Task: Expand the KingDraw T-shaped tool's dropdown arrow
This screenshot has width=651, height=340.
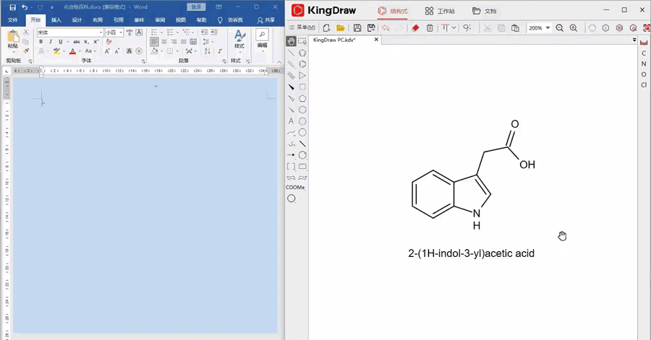Action: pyautogui.click(x=454, y=27)
